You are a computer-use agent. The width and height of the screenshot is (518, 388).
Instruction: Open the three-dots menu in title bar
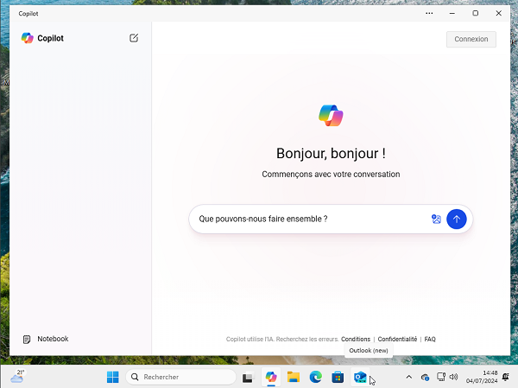click(x=430, y=14)
